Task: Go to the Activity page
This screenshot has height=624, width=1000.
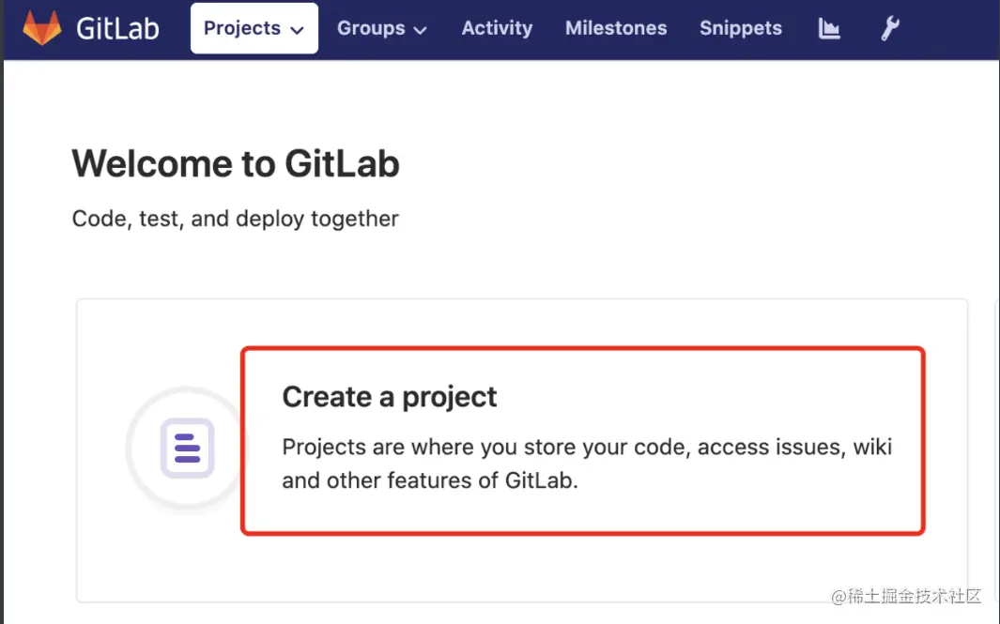Action: [497, 29]
